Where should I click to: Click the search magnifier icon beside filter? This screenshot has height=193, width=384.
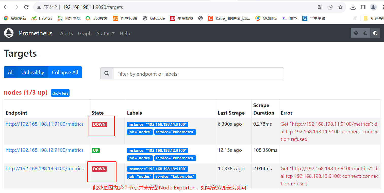click(107, 74)
